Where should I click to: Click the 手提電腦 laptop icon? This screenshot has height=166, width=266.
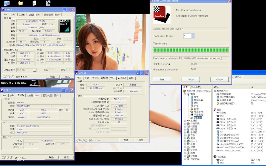tap(192, 115)
